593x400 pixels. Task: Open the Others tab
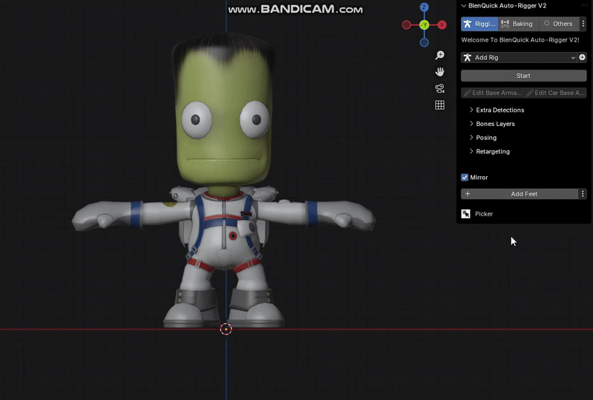point(559,24)
